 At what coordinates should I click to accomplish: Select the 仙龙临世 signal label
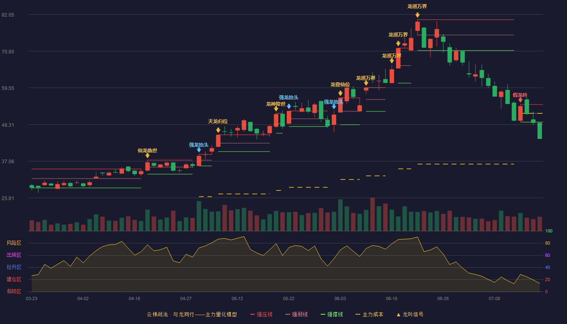pyautogui.click(x=147, y=151)
